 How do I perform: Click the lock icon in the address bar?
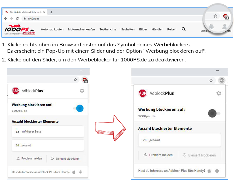point(25,19)
